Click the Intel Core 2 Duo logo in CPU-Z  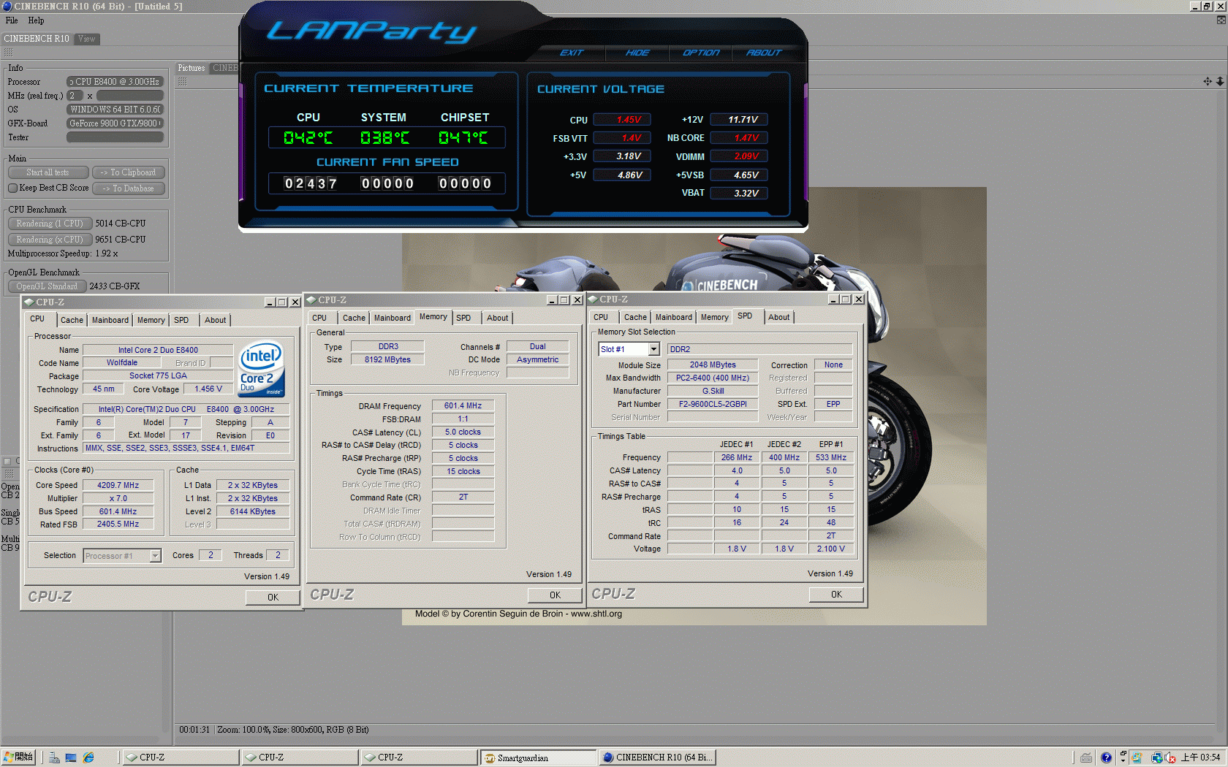coord(262,369)
